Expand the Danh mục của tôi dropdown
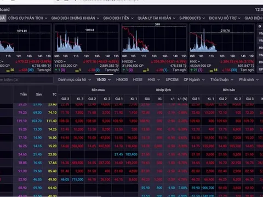The width and height of the screenshot is (263, 197). pos(75,80)
